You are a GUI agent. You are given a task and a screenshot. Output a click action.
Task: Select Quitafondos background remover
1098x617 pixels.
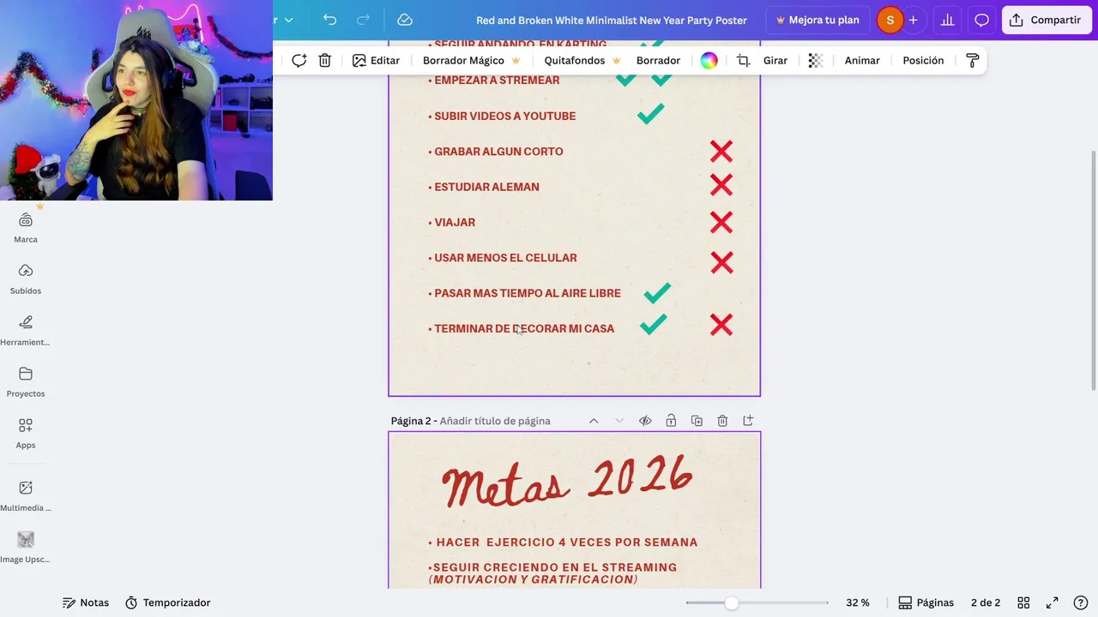point(582,61)
